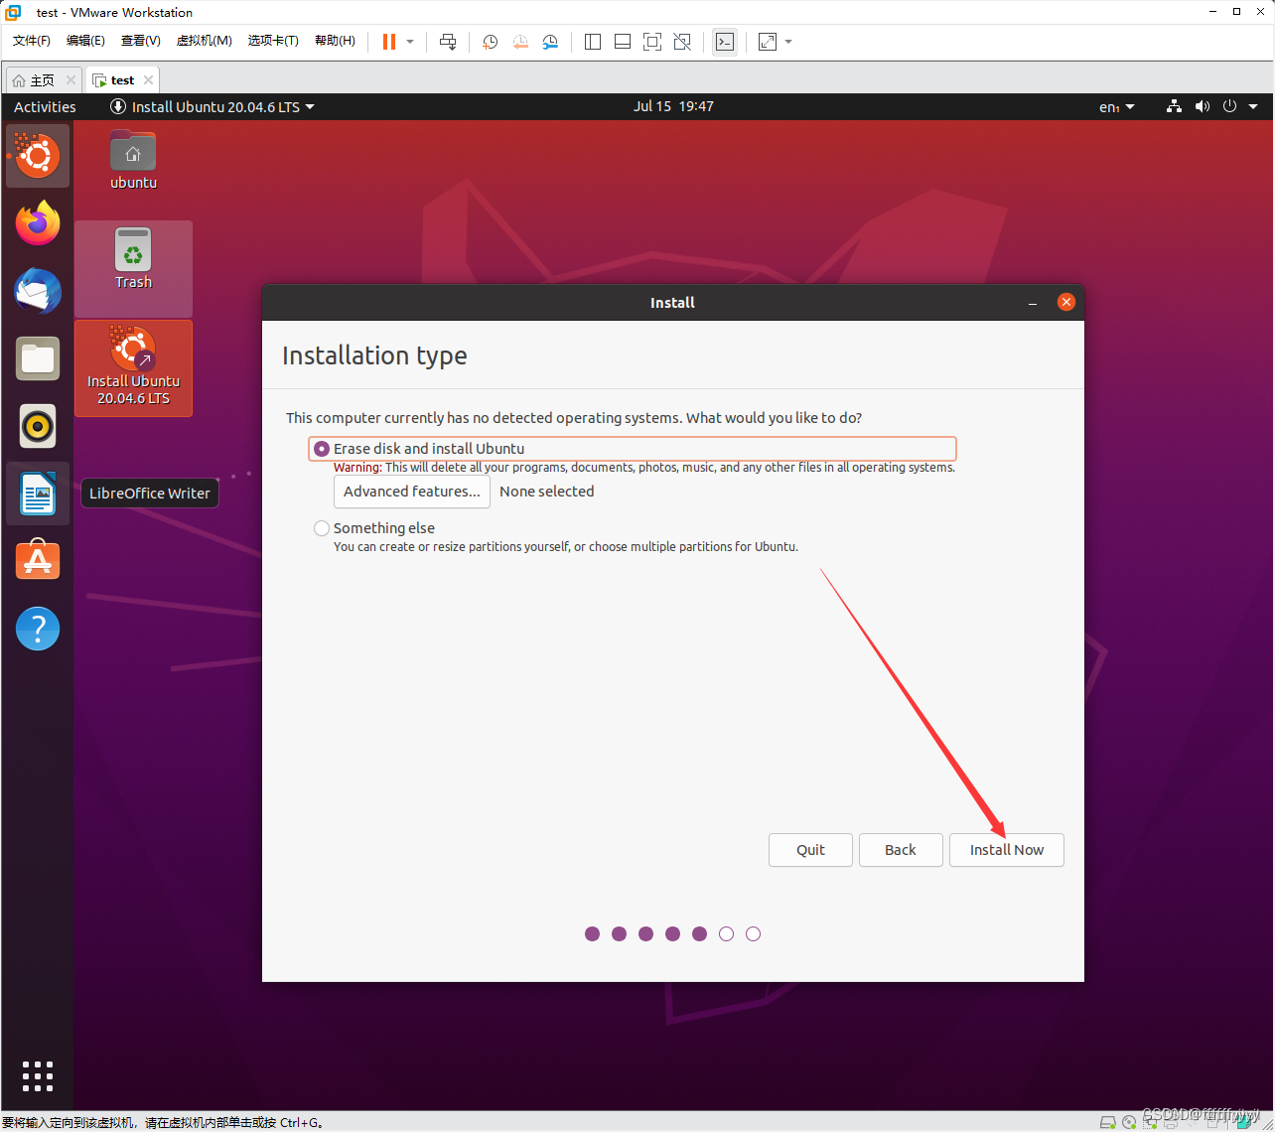Screen dimensions: 1275x1132
Task: Open the 查看(V) menu
Action: click(140, 41)
